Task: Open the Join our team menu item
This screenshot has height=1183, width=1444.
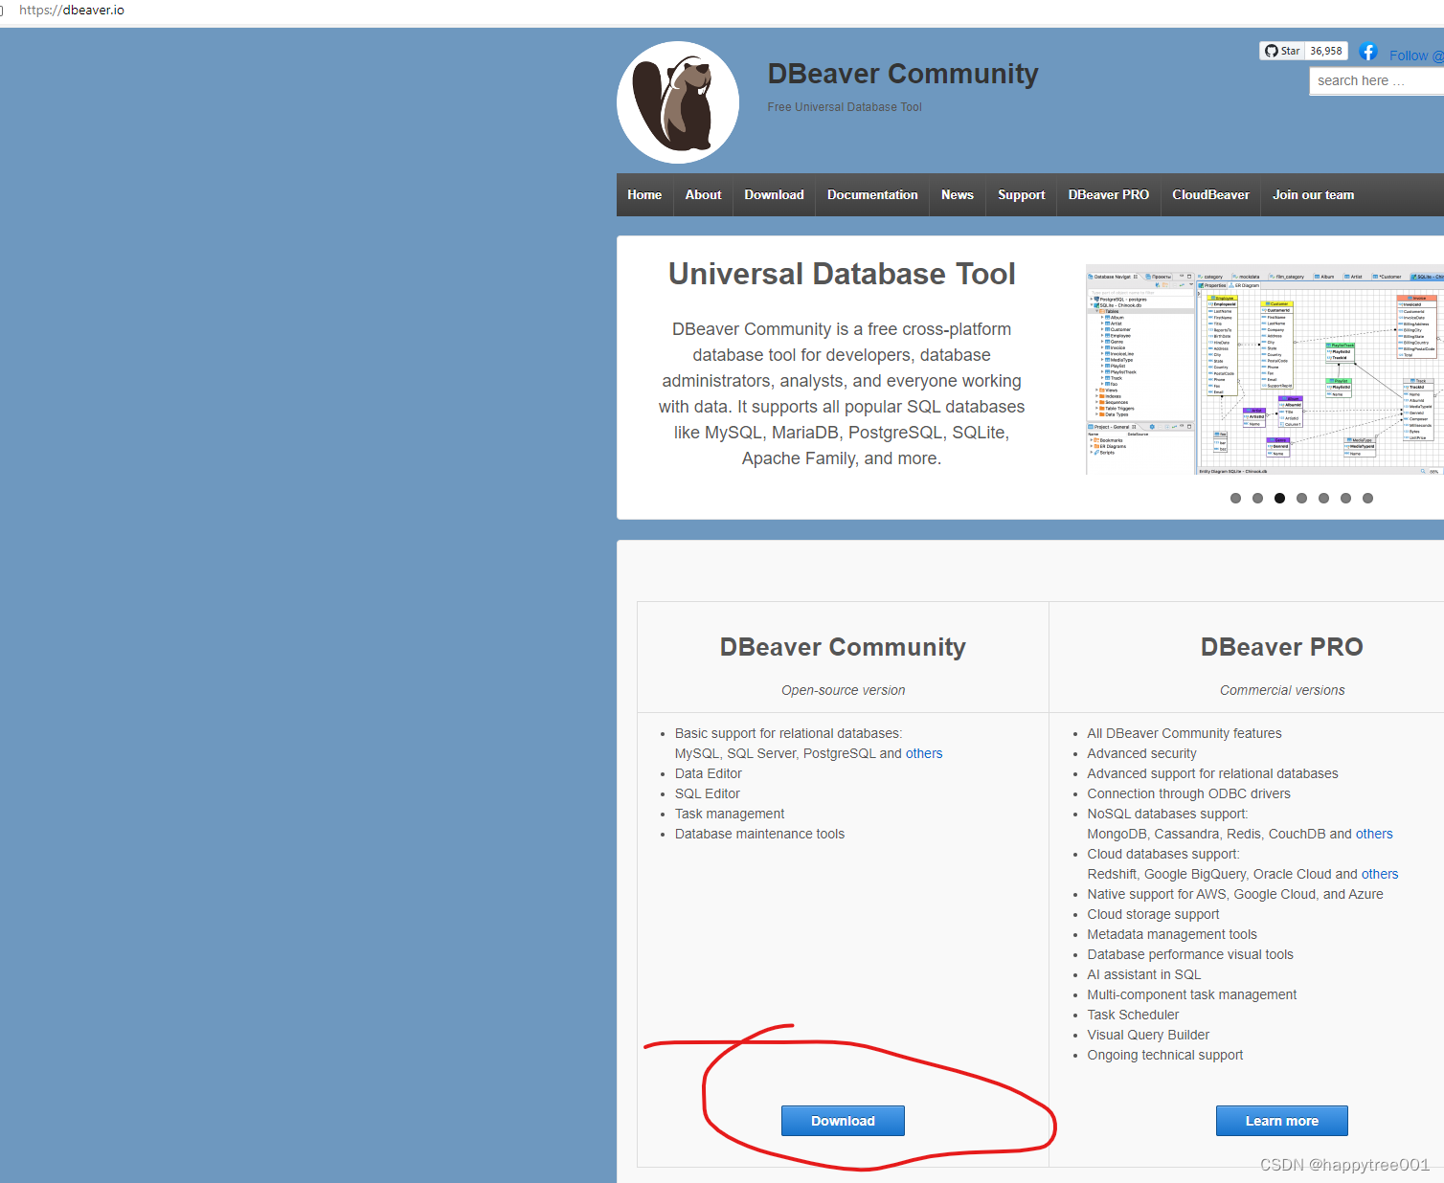Action: pos(1313,194)
